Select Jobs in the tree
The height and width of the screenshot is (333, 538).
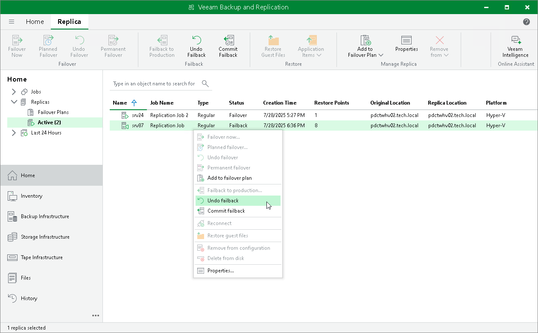(36, 92)
